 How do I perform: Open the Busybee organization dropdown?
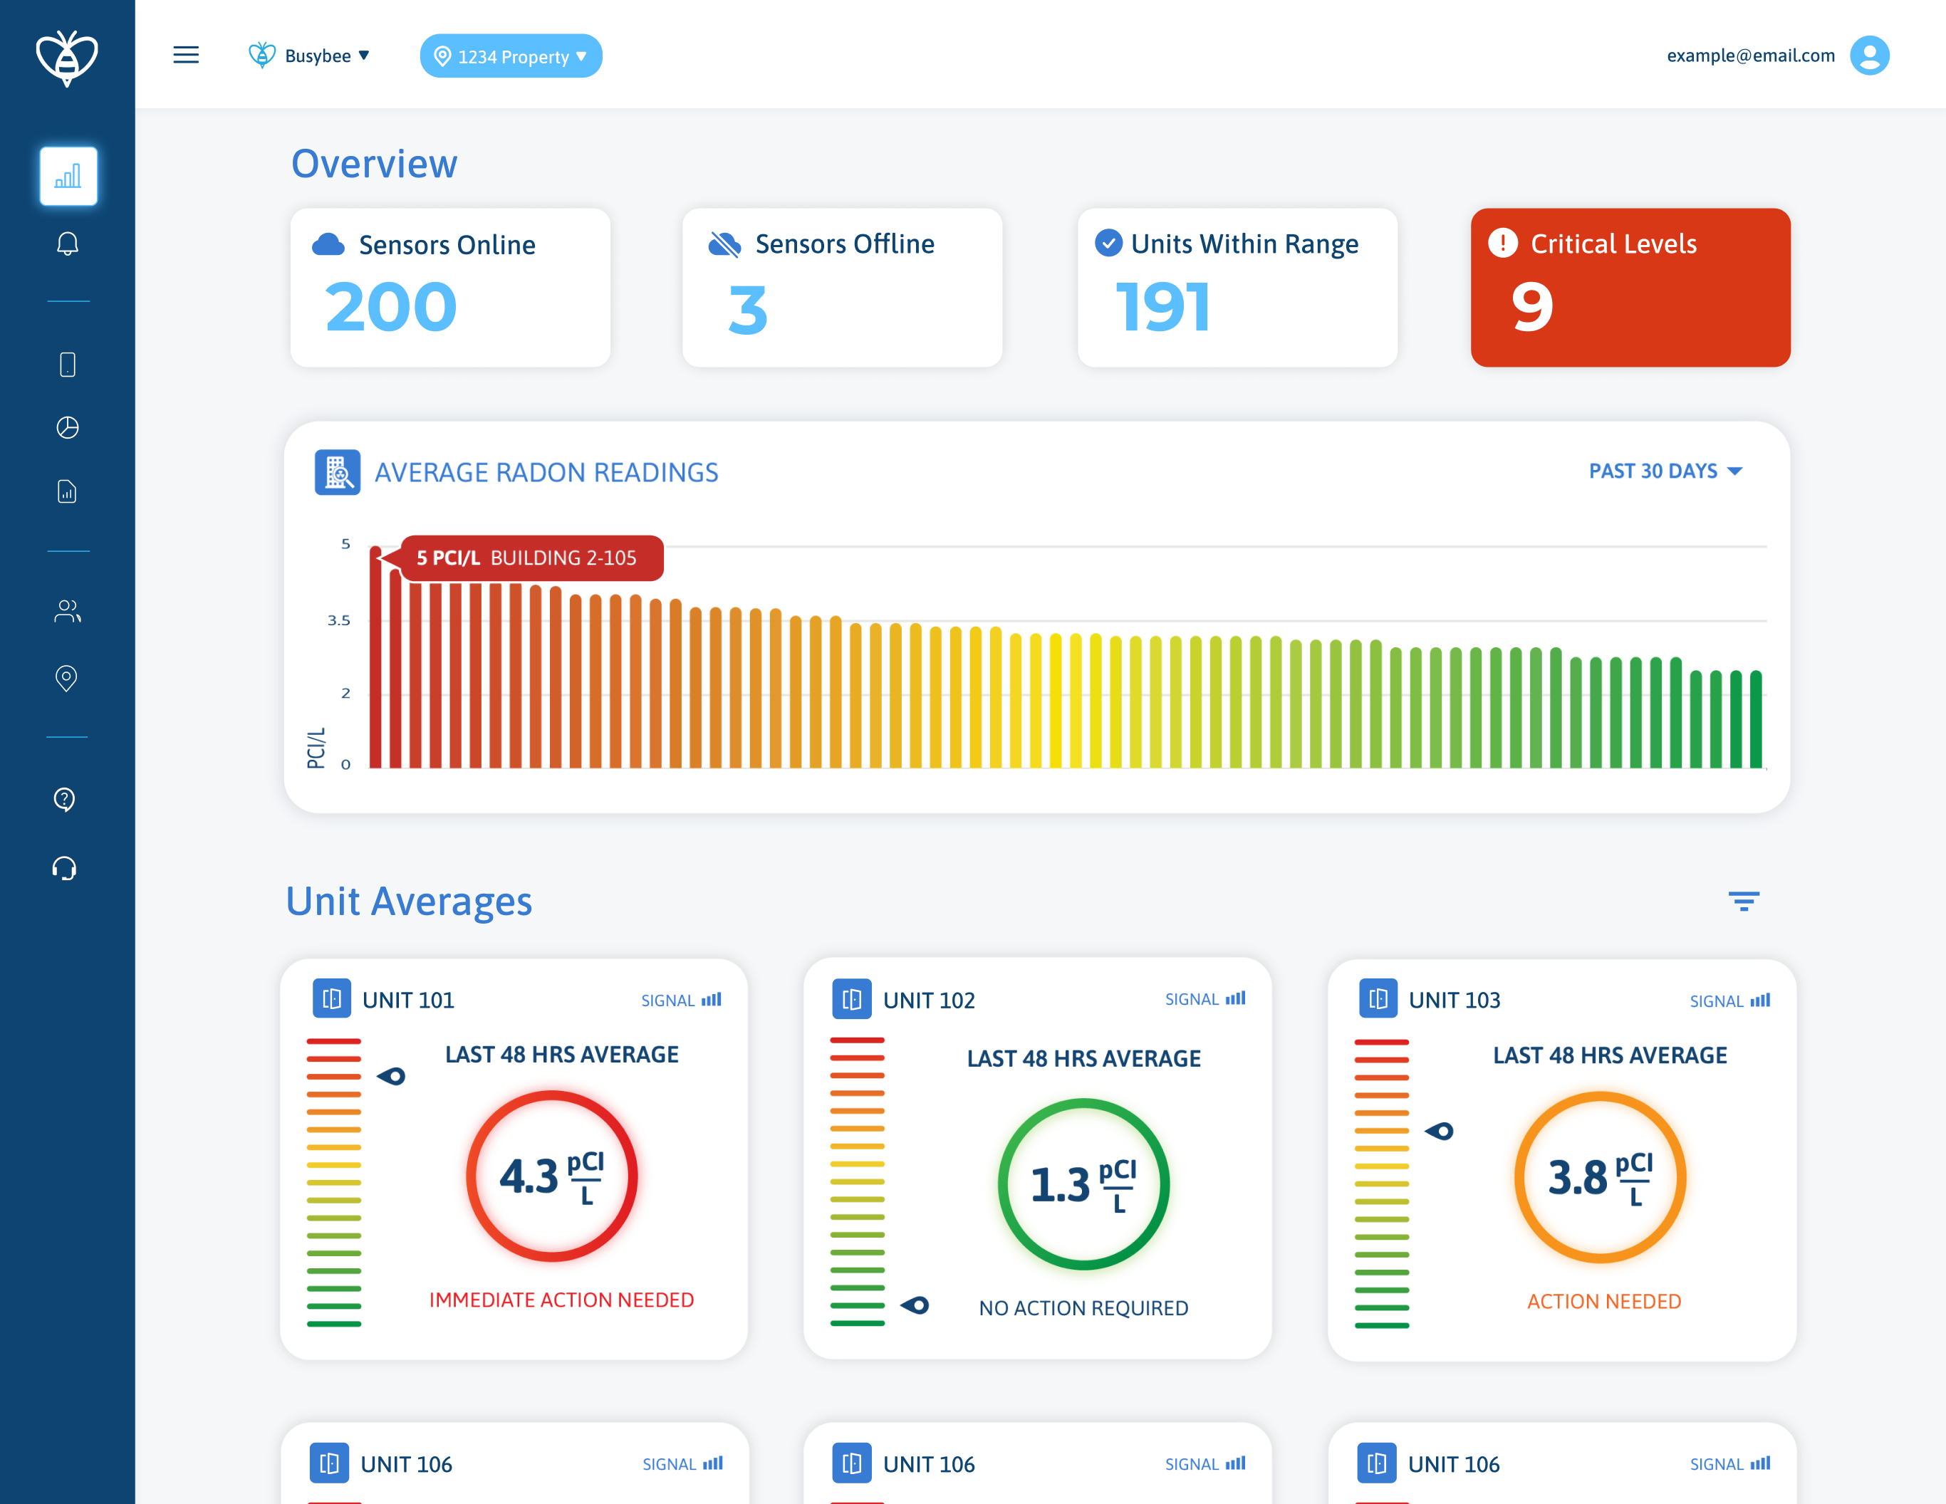click(x=308, y=56)
